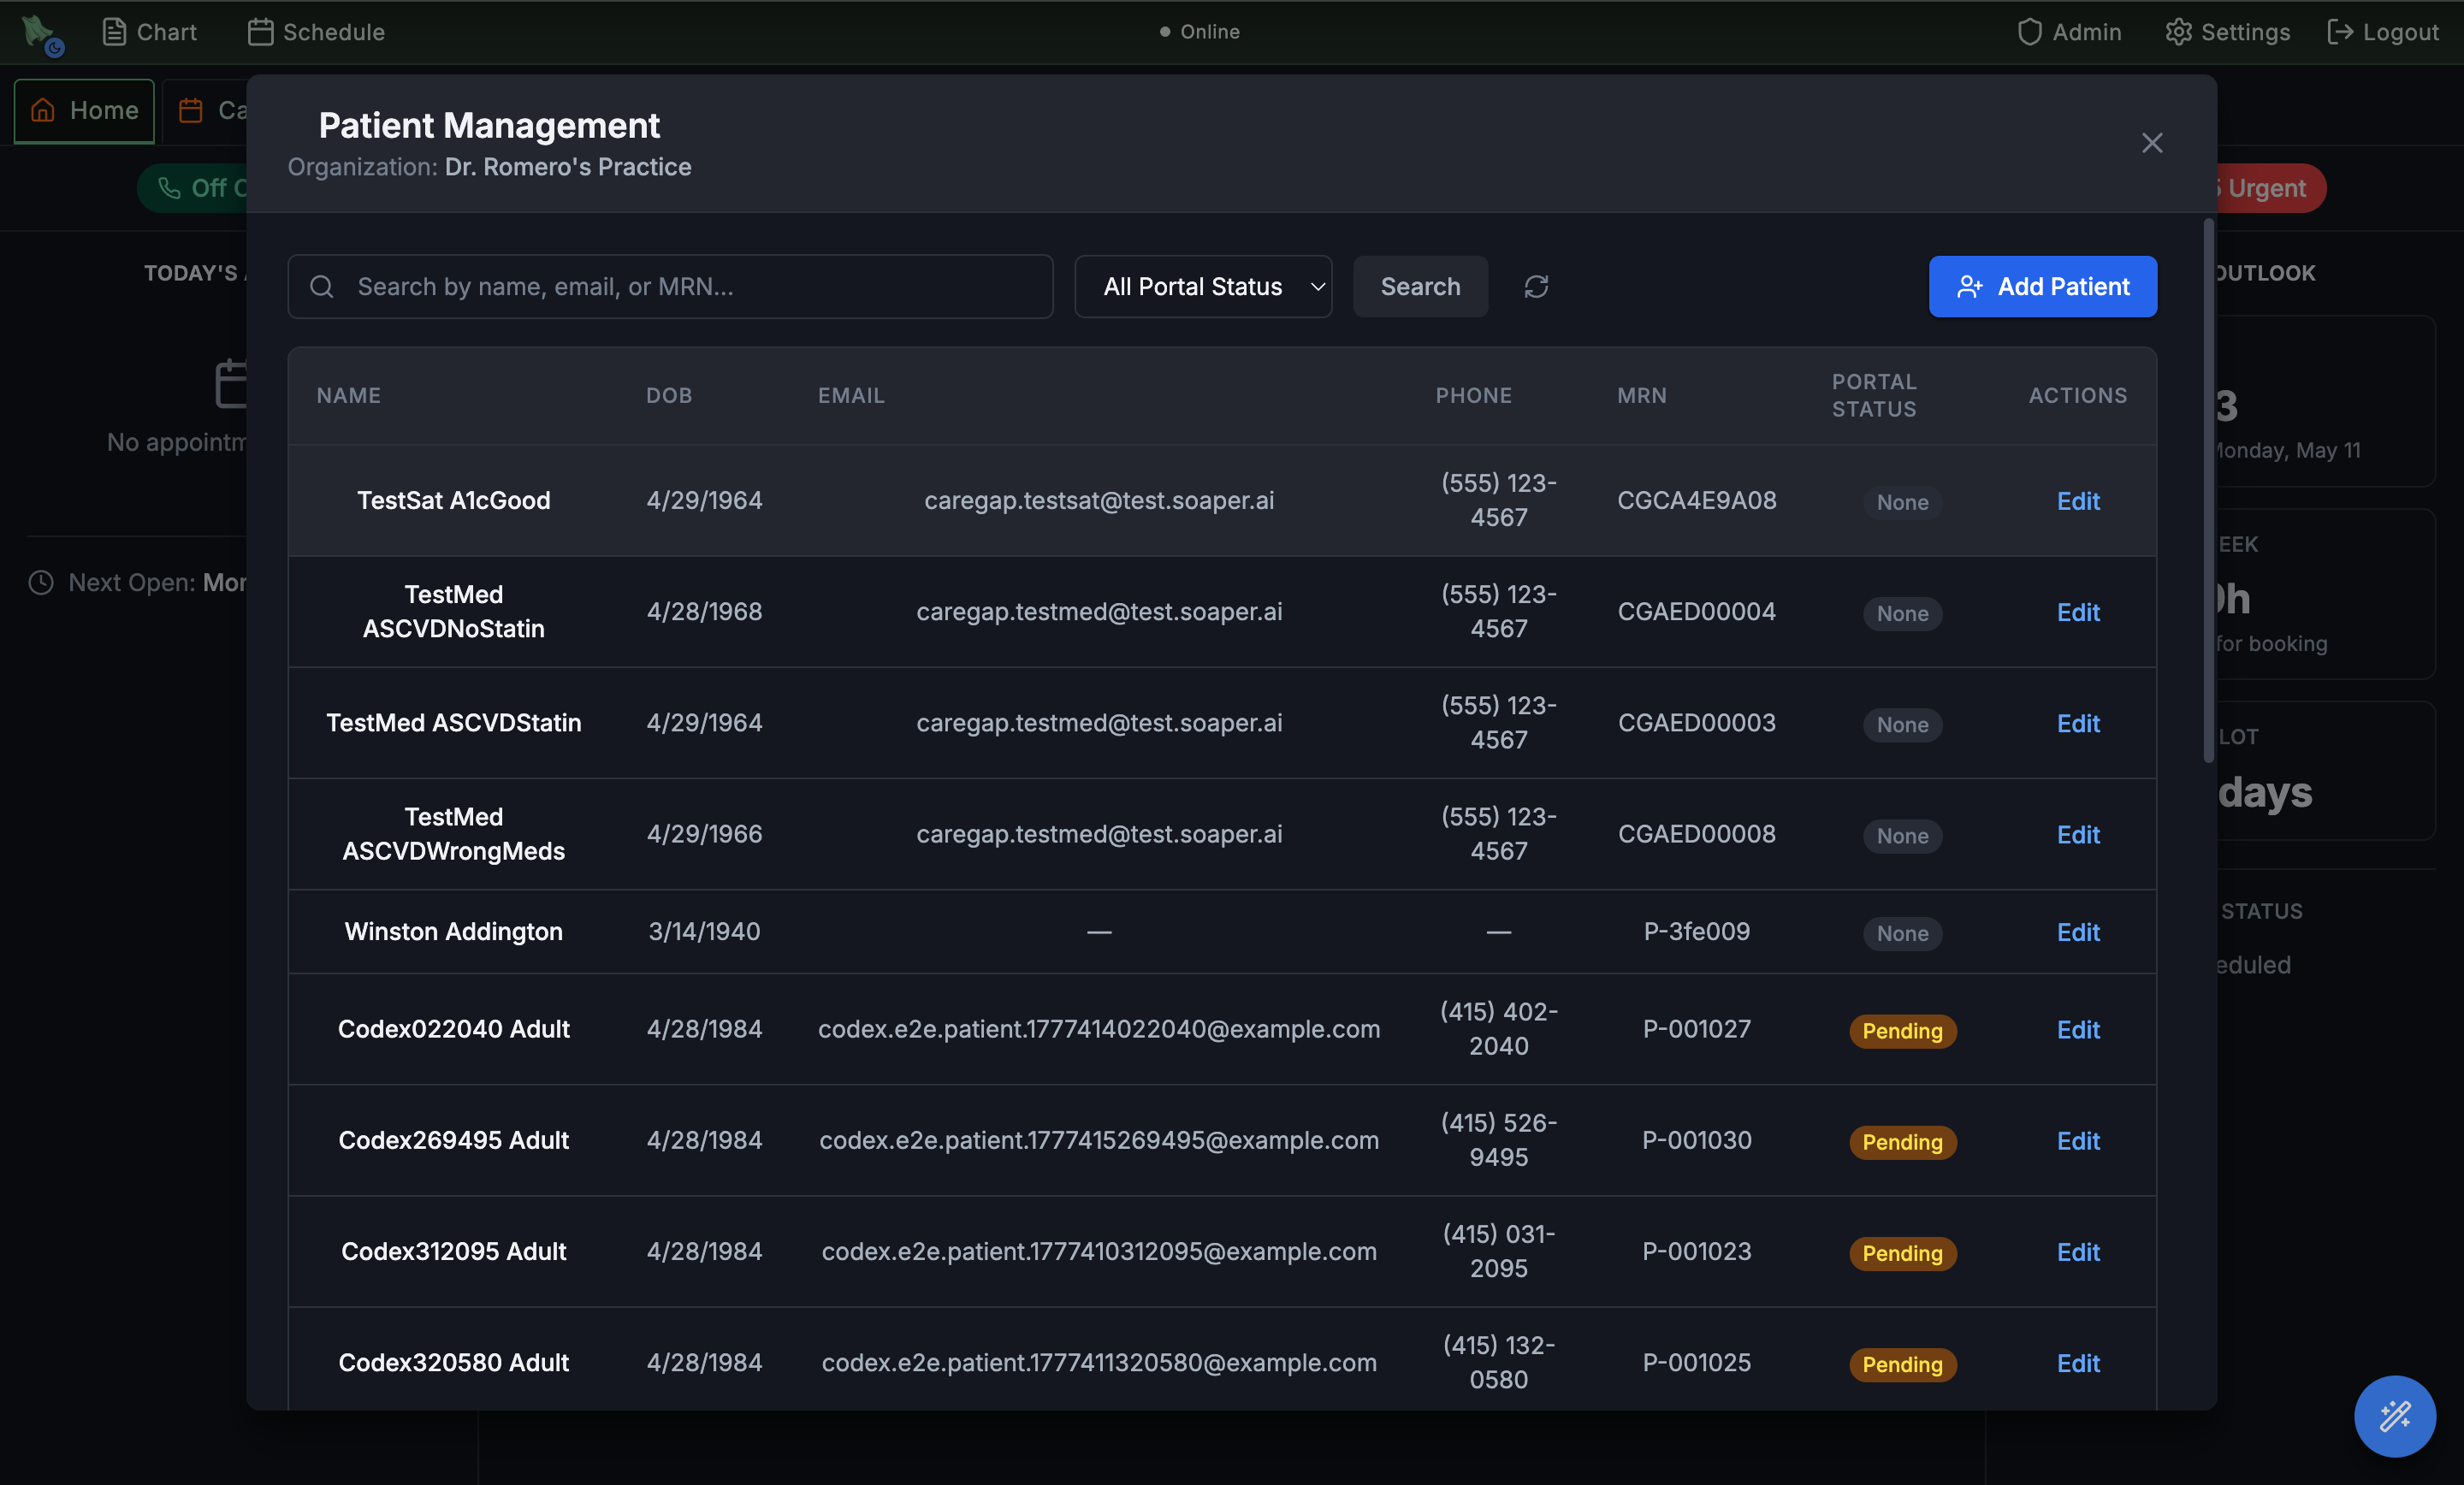The image size is (2464, 1485).
Task: Click the DOB column header
Action: click(669, 395)
